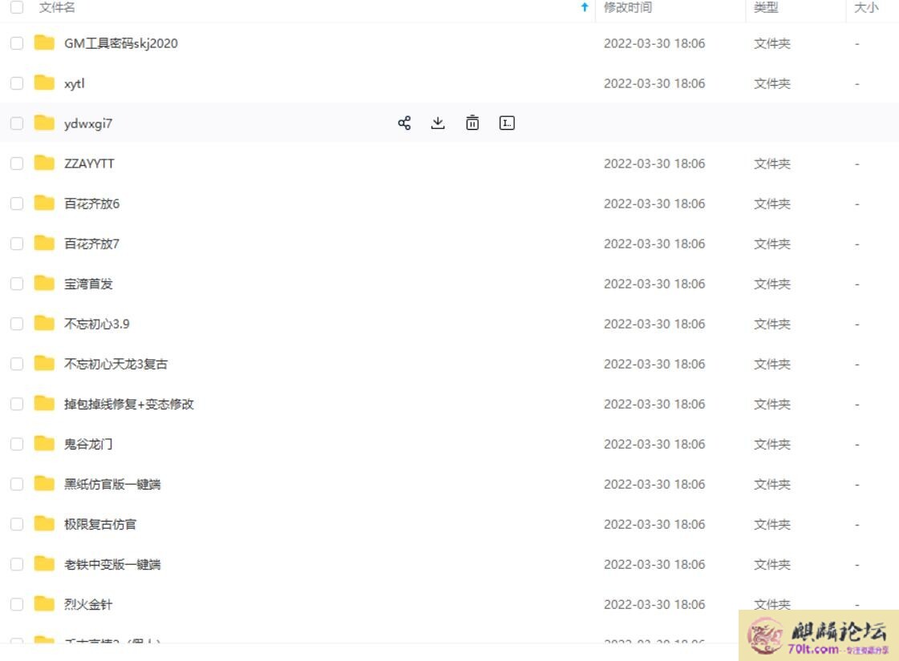Sort by the 修改时间 column header
Screen dimensions: 899x661
pos(628,7)
